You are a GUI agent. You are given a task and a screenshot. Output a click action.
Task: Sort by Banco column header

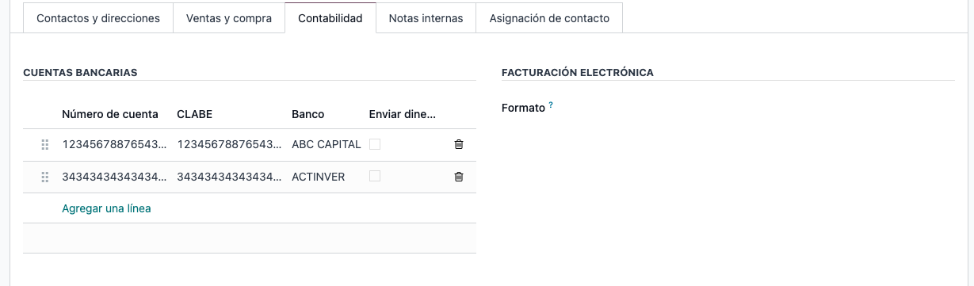coord(308,114)
